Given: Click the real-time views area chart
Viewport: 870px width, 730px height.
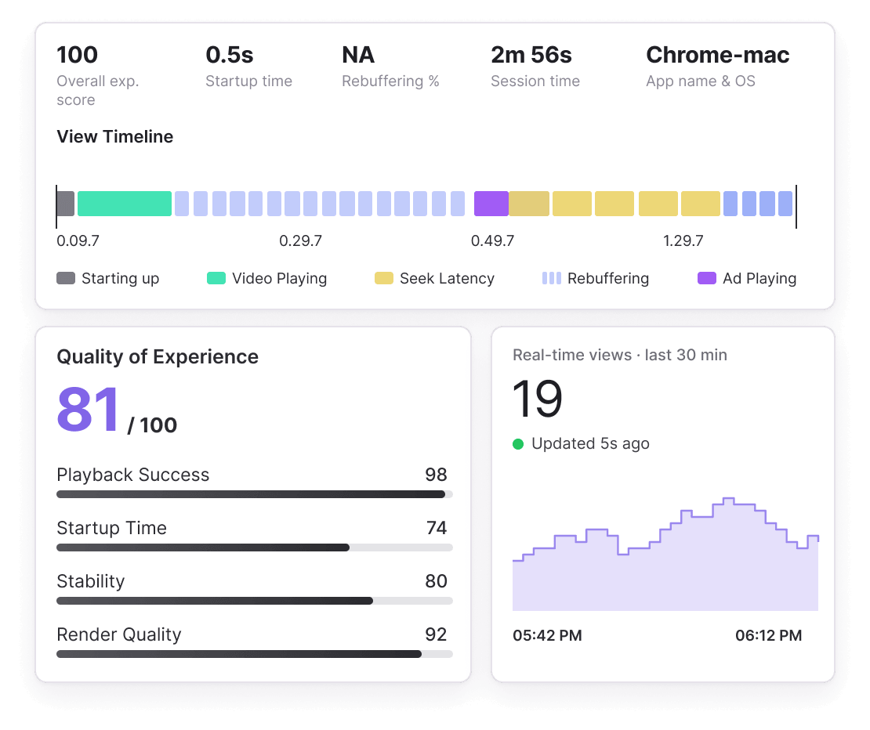Looking at the screenshot, I should click(x=665, y=555).
